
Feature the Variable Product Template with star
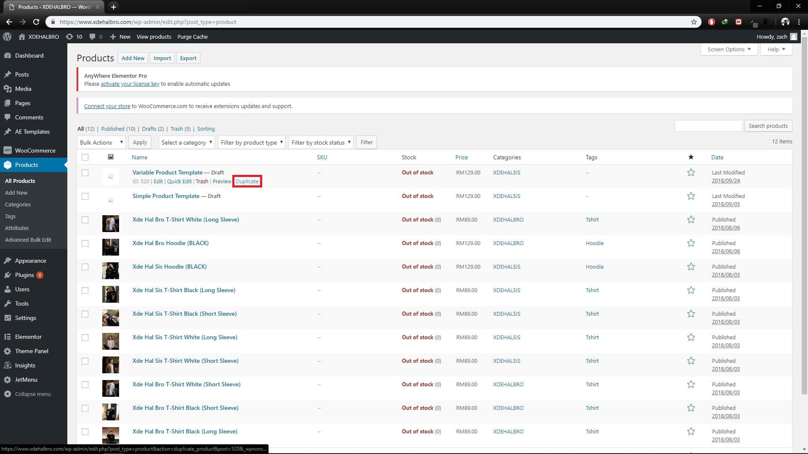tap(691, 172)
